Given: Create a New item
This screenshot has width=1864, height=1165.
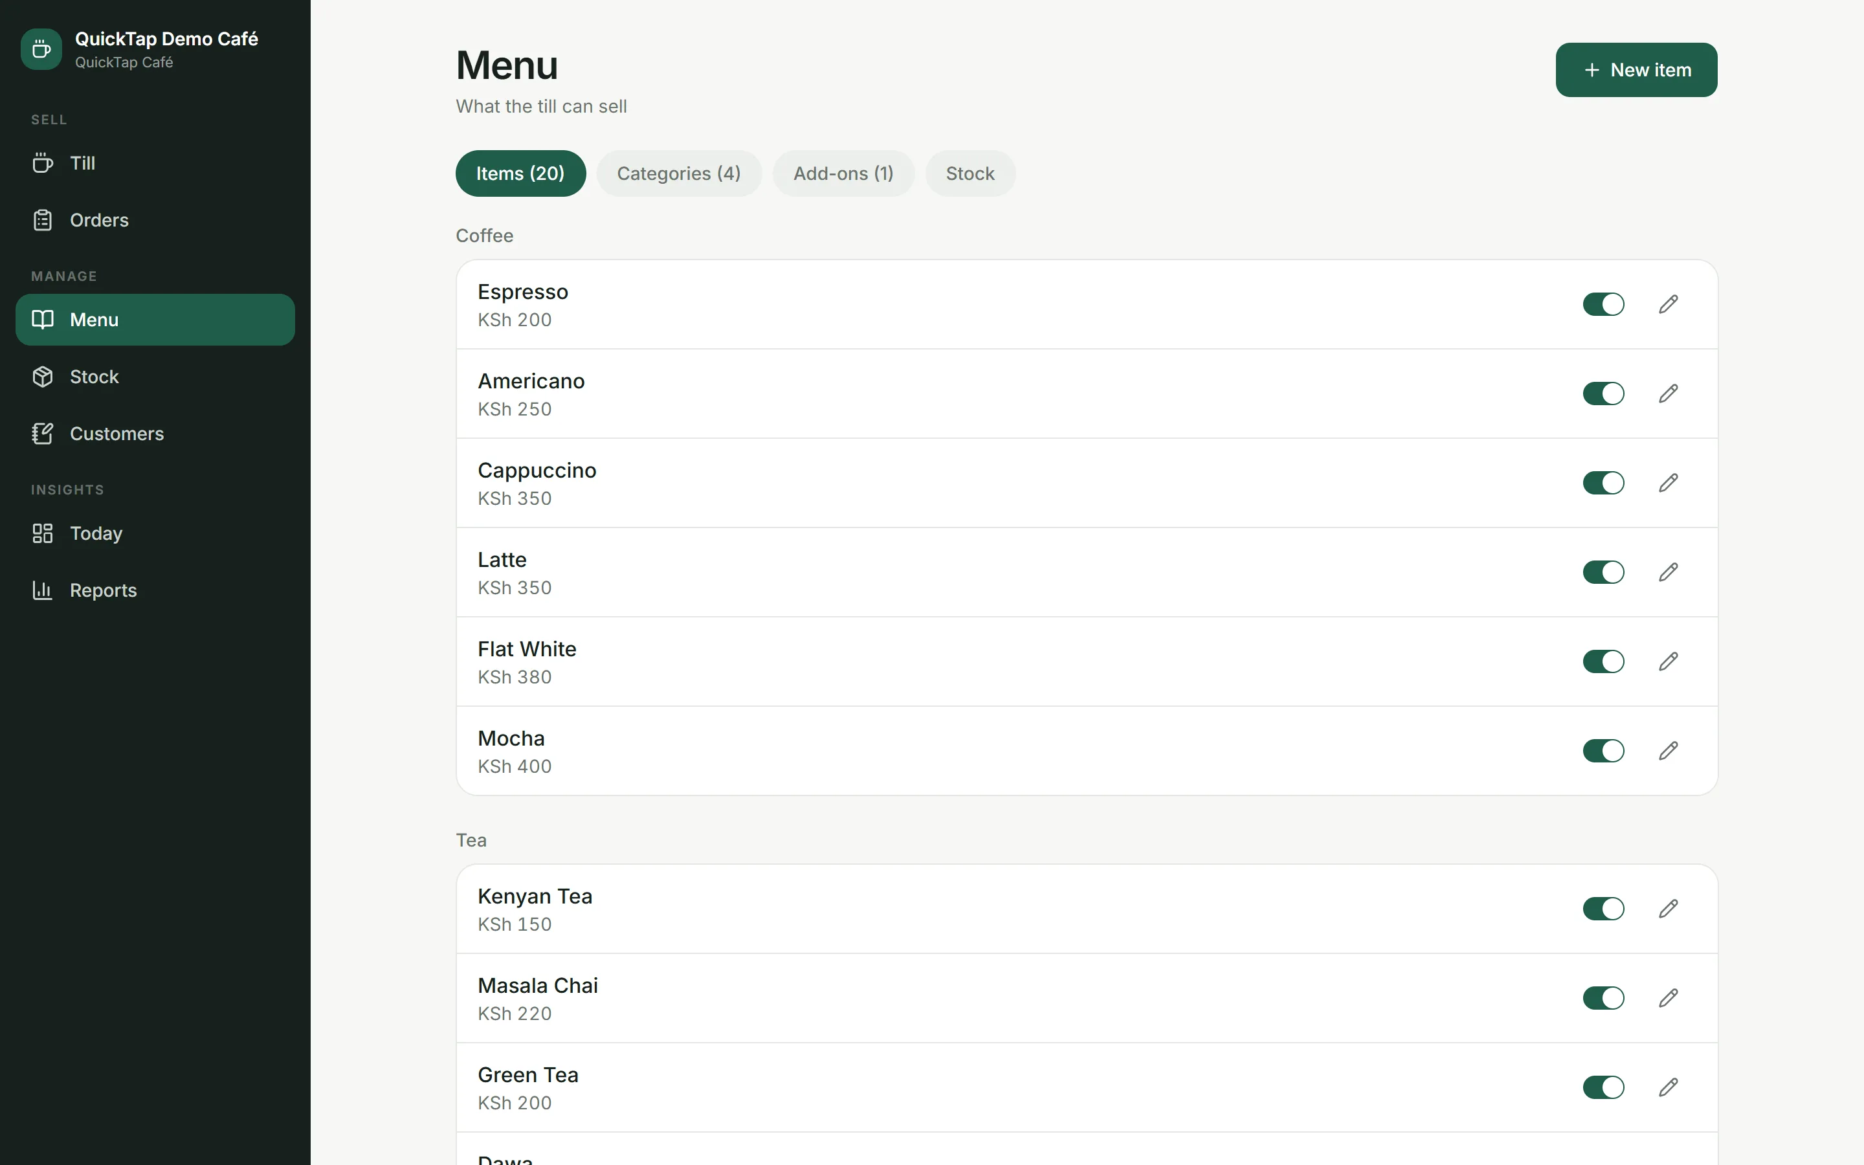Looking at the screenshot, I should tap(1636, 70).
